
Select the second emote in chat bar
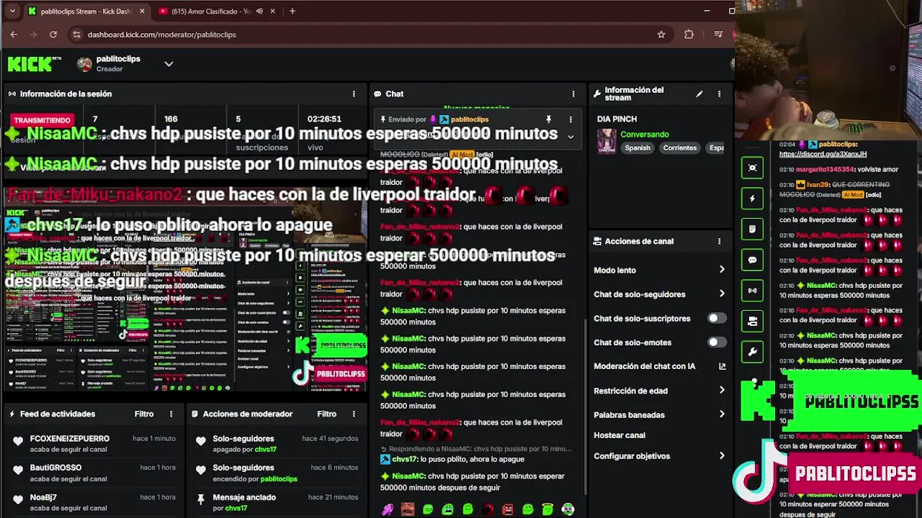tap(408, 509)
